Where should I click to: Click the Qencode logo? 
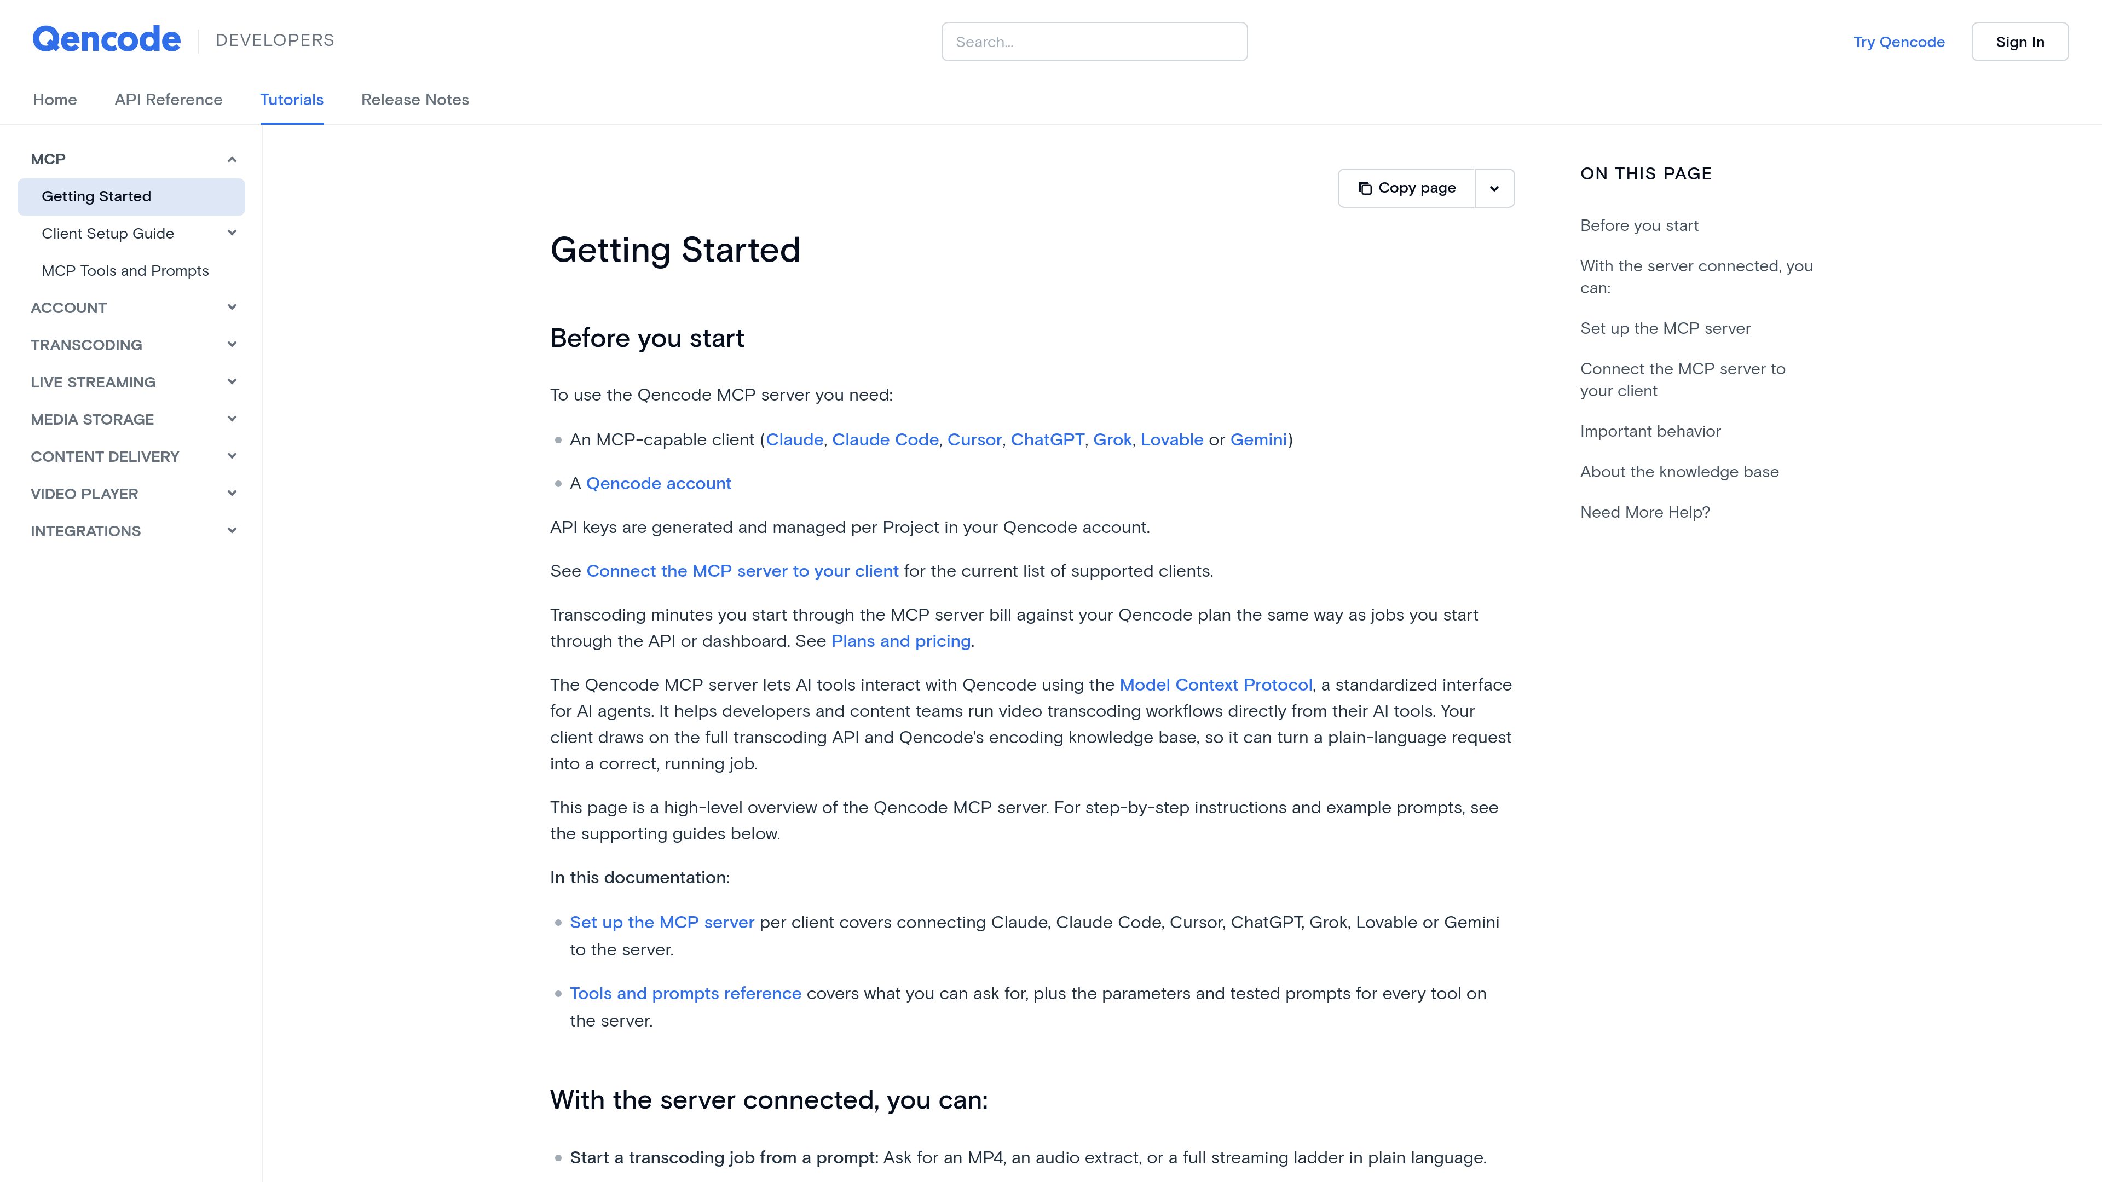click(x=106, y=40)
